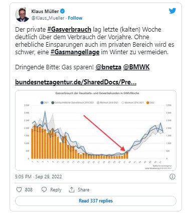Follow the @Klaus_Mueller account

[75, 18]
